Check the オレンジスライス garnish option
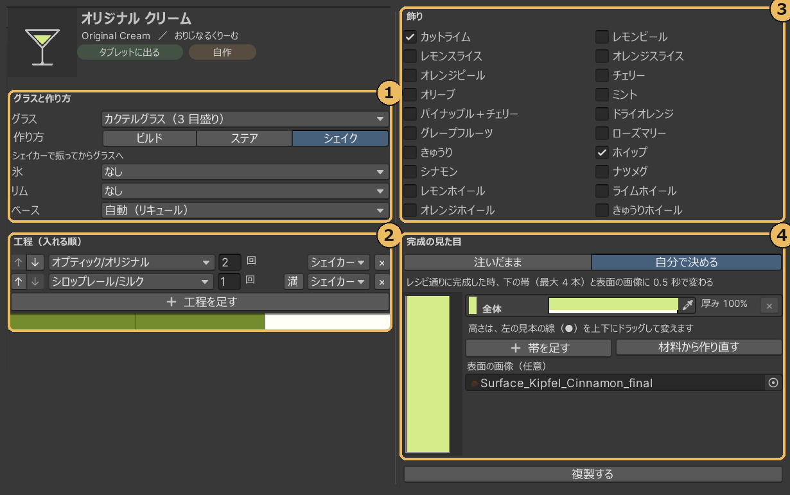The width and height of the screenshot is (790, 495). 602,56
